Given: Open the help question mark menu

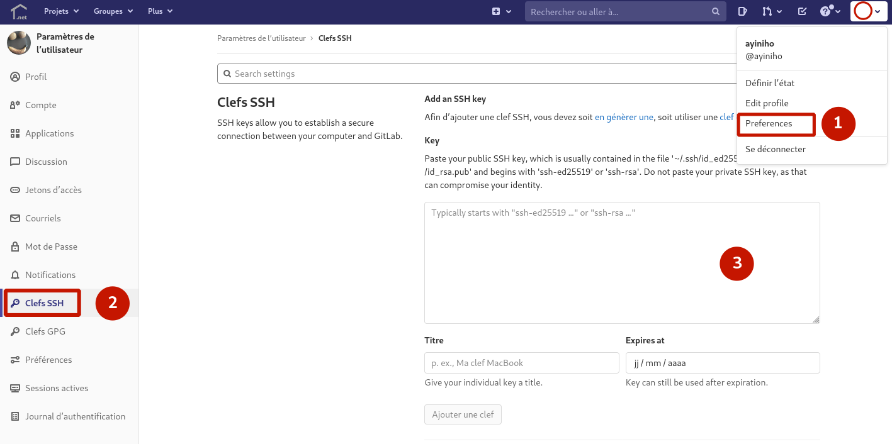Looking at the screenshot, I should click(829, 11).
